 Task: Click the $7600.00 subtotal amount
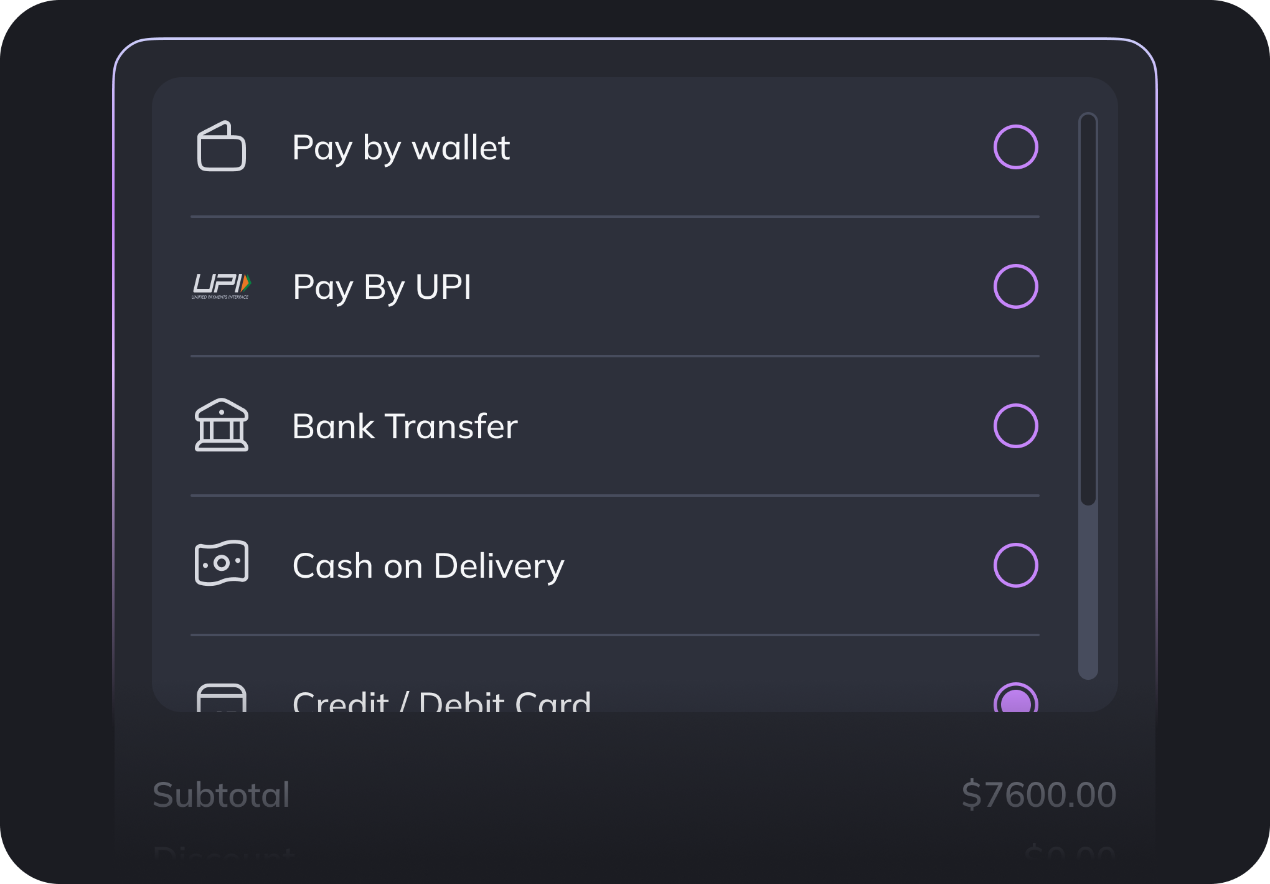(x=1038, y=795)
